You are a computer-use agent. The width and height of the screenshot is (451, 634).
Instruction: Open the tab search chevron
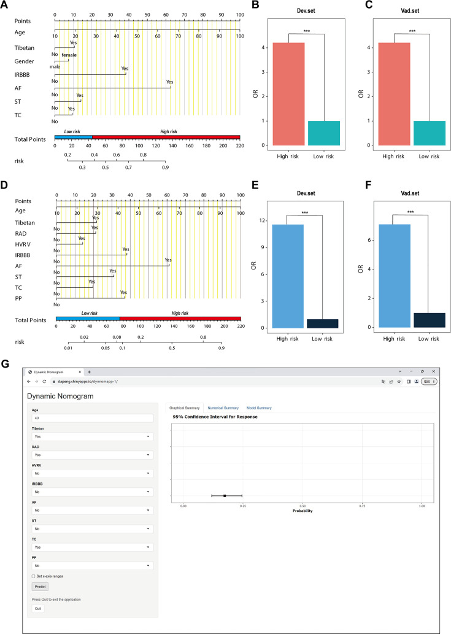(400, 371)
